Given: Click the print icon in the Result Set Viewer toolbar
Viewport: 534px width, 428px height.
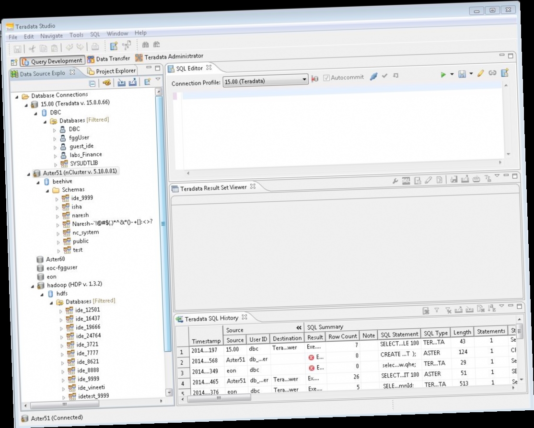Looking at the screenshot, I should (x=476, y=180).
